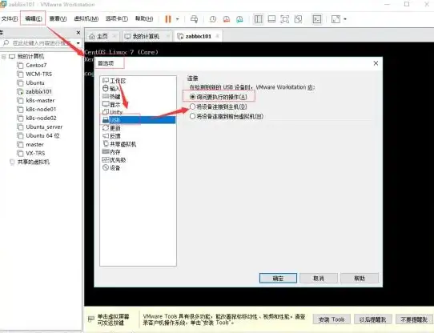Open the 虚拟机(M) menu
434x333 pixels.
pos(86,18)
